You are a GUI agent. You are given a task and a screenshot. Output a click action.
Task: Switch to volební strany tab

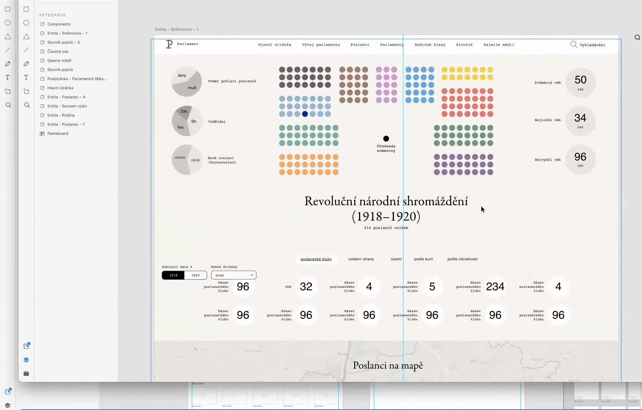[361, 259]
